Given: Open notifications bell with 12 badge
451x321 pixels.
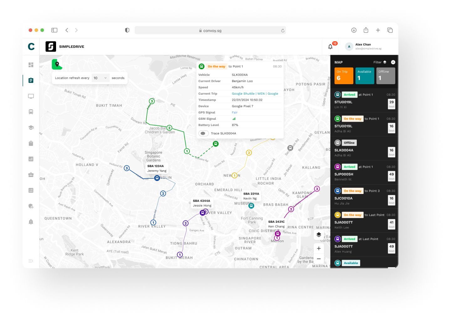Looking at the screenshot, I should click(x=330, y=47).
